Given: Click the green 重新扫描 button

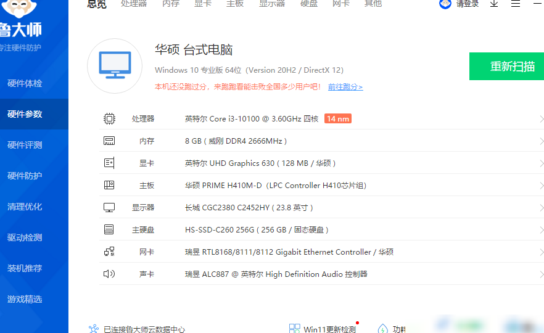Looking at the screenshot, I should (506, 66).
